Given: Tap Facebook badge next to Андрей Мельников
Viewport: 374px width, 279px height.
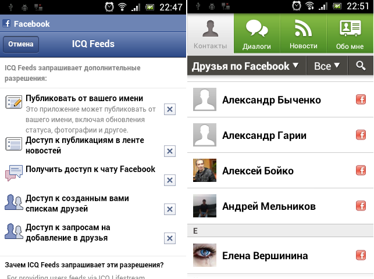Looking at the screenshot, I should [x=361, y=206].
